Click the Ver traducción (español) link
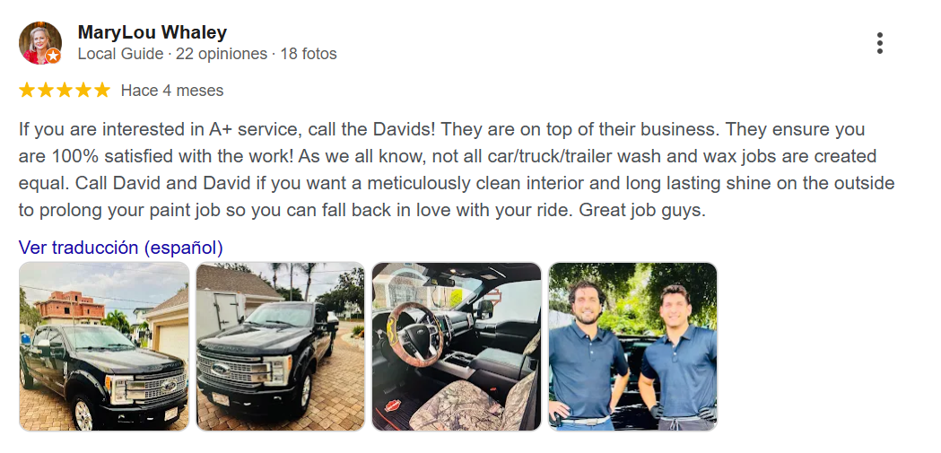 (120, 248)
